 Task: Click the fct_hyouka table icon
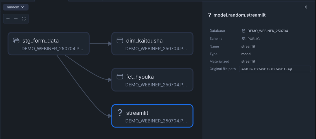coord(120,77)
